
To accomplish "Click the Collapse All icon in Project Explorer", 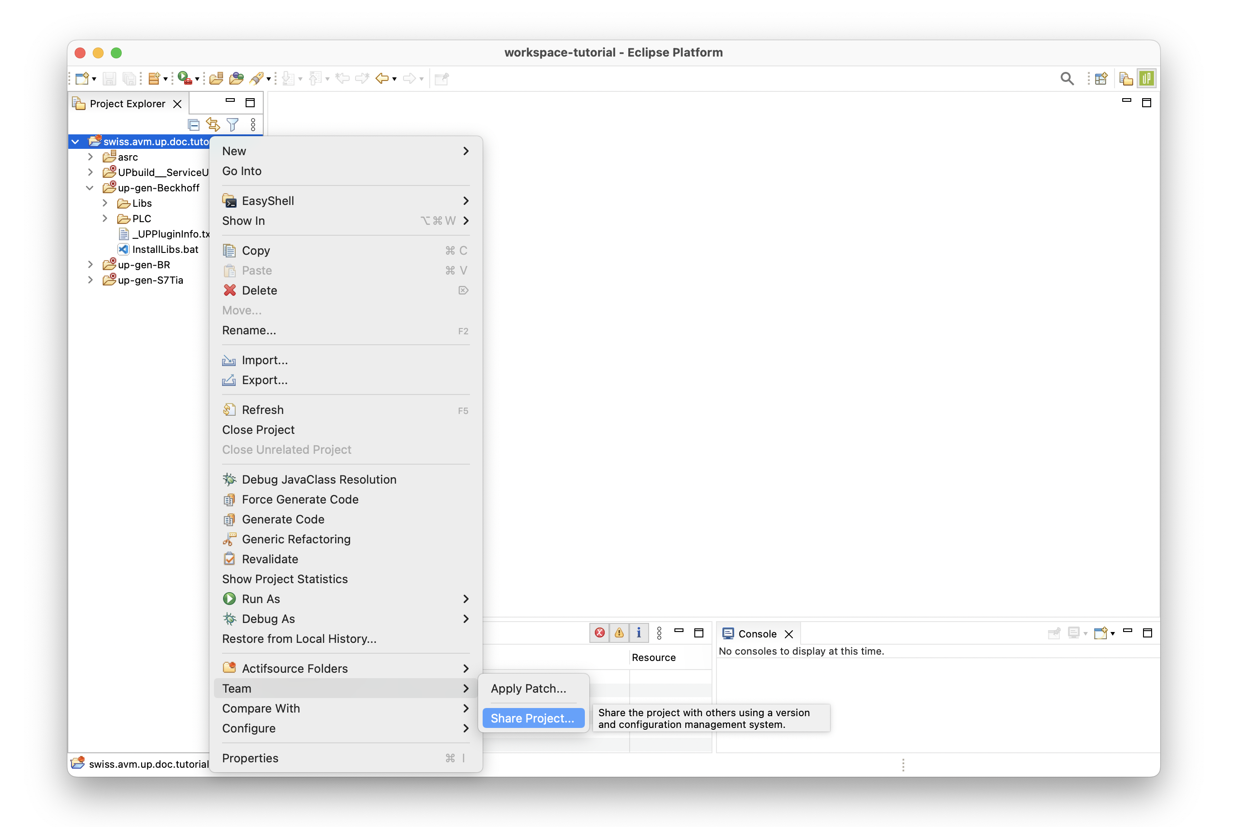I will (194, 124).
